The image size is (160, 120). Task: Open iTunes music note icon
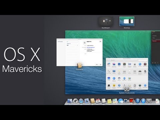point(138,101)
